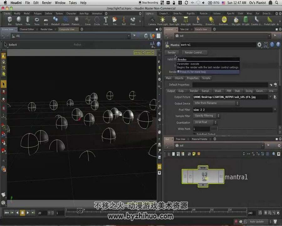Click the play forward button
The image size is (282, 226).
coord(28,213)
